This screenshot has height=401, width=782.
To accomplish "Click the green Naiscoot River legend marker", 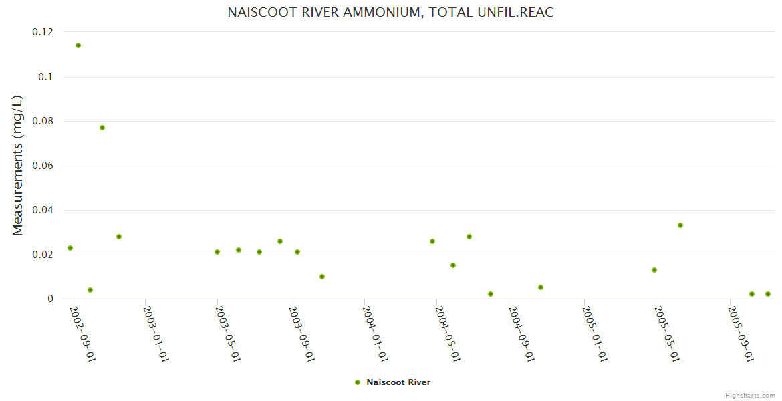I will (x=357, y=382).
